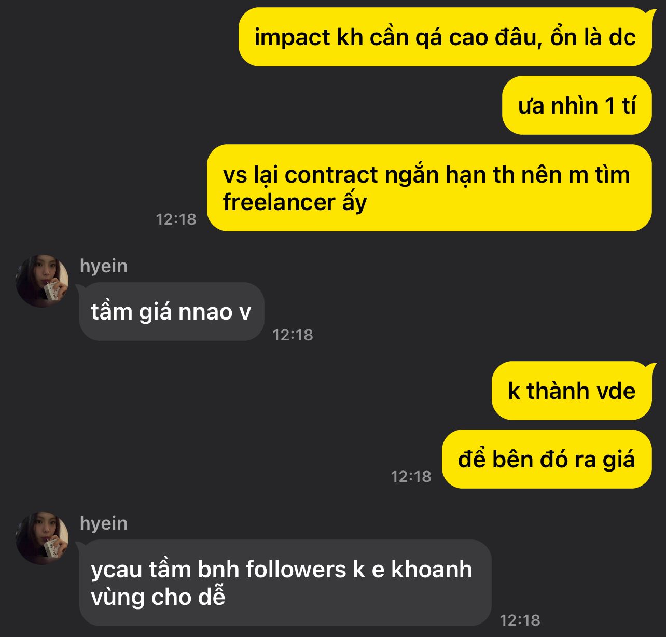
Task: Tap the word 'impact' in the top bubble
Action: 292,38
